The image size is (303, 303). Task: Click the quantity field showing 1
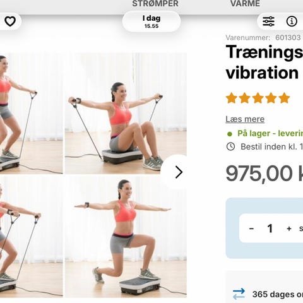(x=270, y=229)
